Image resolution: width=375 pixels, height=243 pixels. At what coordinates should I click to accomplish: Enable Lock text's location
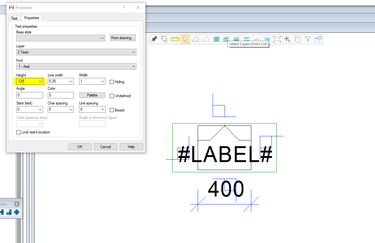coord(18,132)
